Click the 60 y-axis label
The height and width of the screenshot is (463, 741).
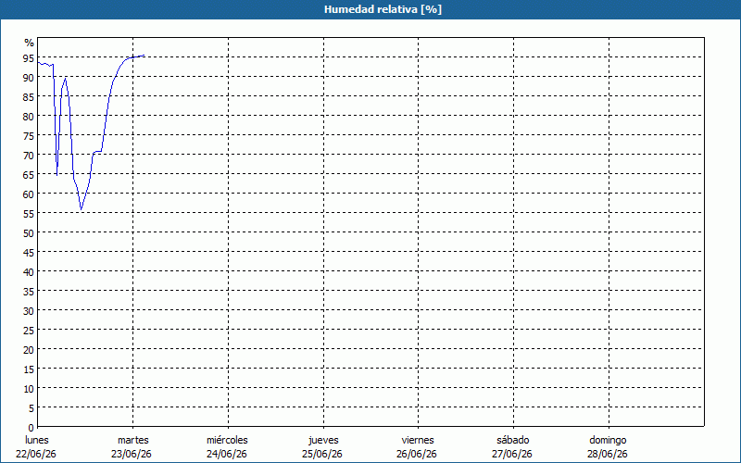[x=29, y=194]
